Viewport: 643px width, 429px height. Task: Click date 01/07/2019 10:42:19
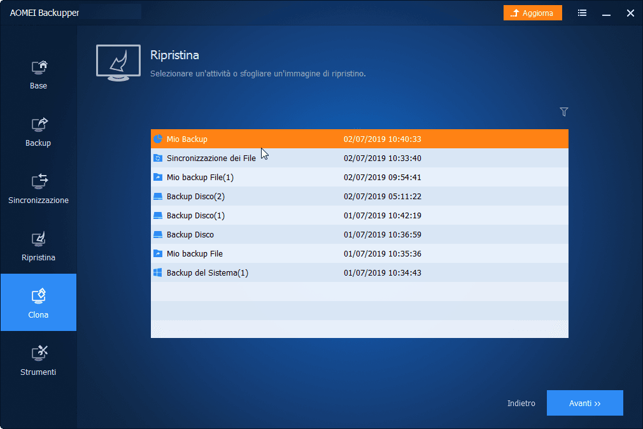pos(383,215)
